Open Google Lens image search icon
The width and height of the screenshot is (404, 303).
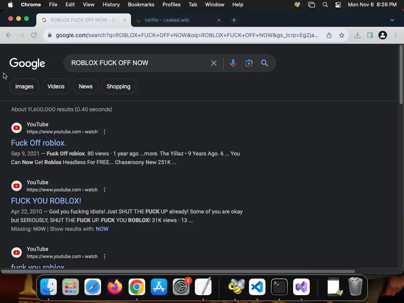[249, 63]
